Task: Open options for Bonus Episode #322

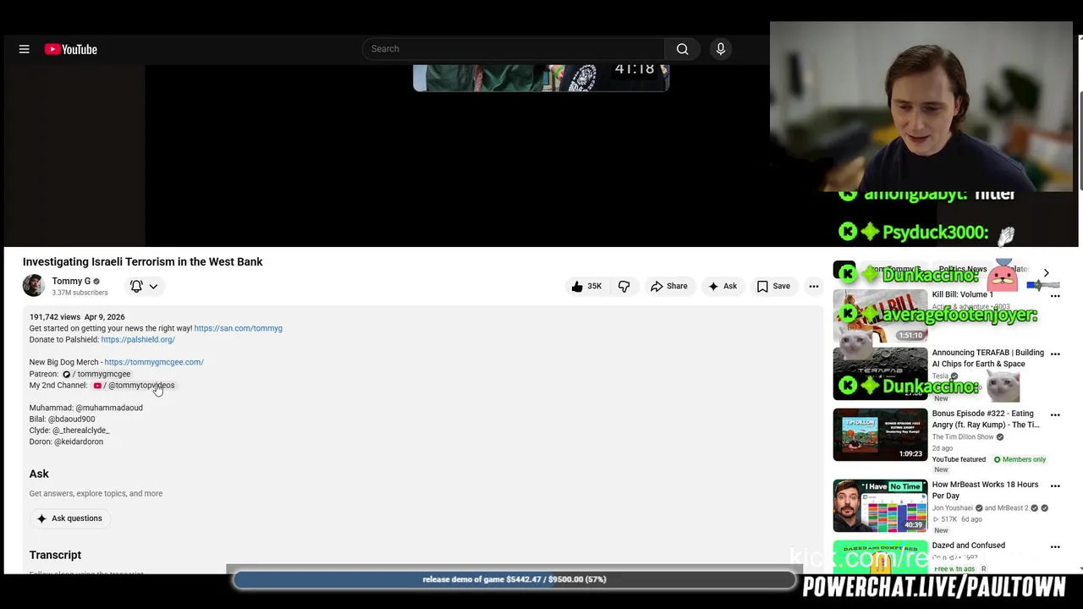Action: coord(1055,415)
